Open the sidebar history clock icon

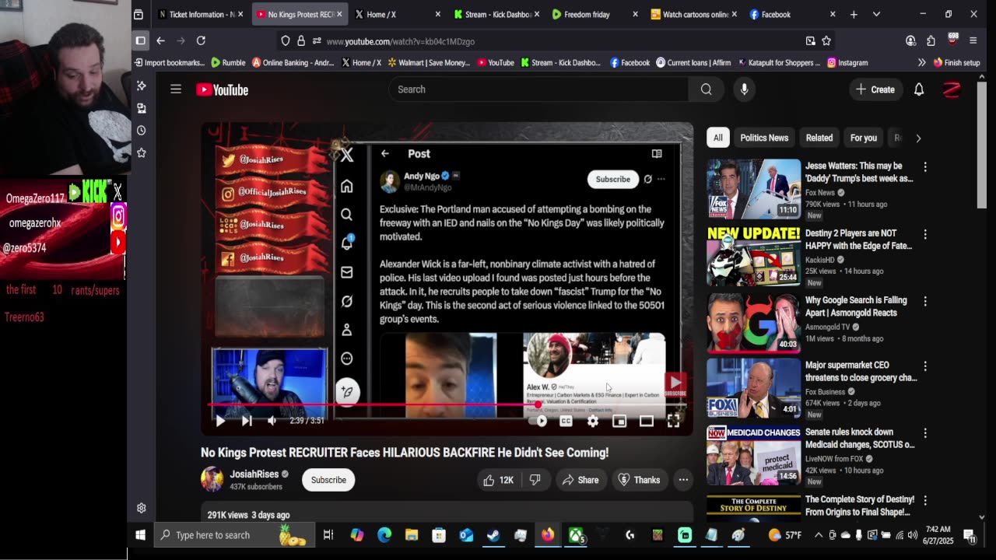pyautogui.click(x=141, y=131)
